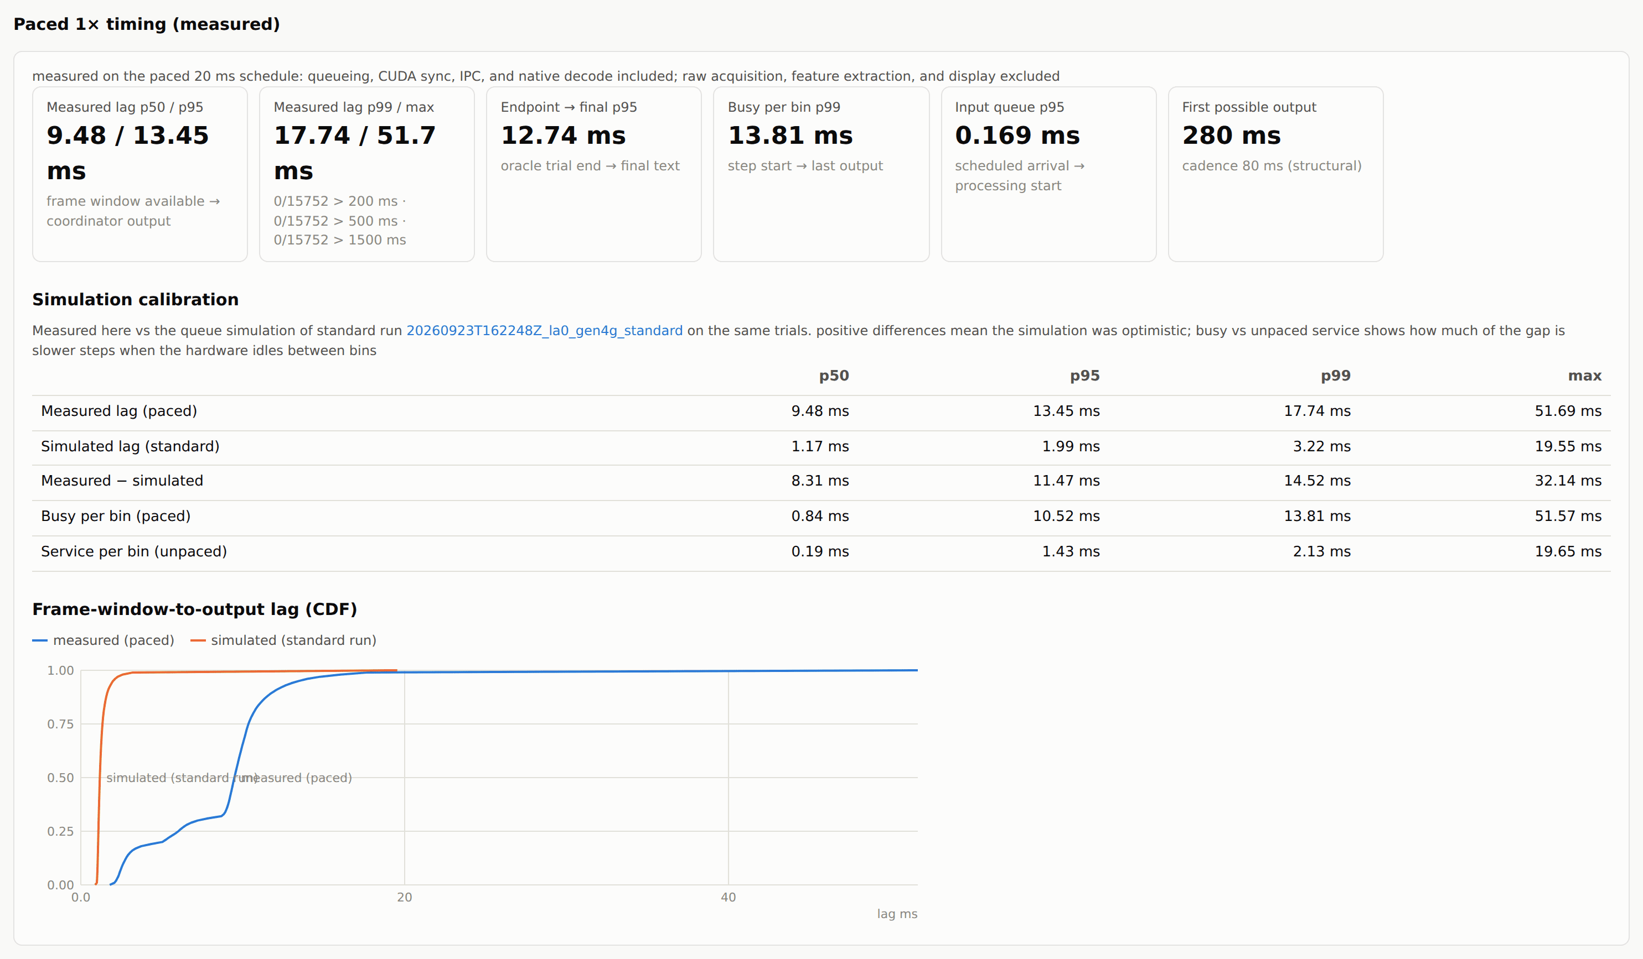
Task: Click the orange simulated (standard run) legend swatch
Action: (x=198, y=640)
